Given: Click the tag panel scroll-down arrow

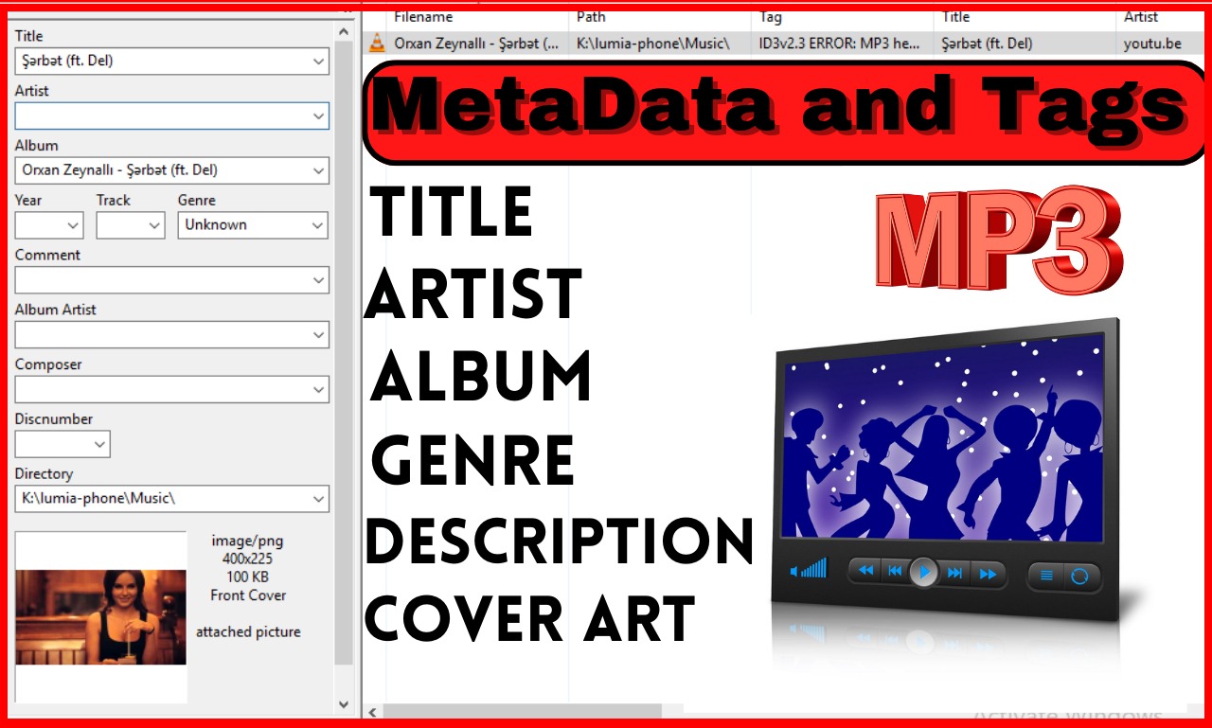Looking at the screenshot, I should [x=344, y=704].
